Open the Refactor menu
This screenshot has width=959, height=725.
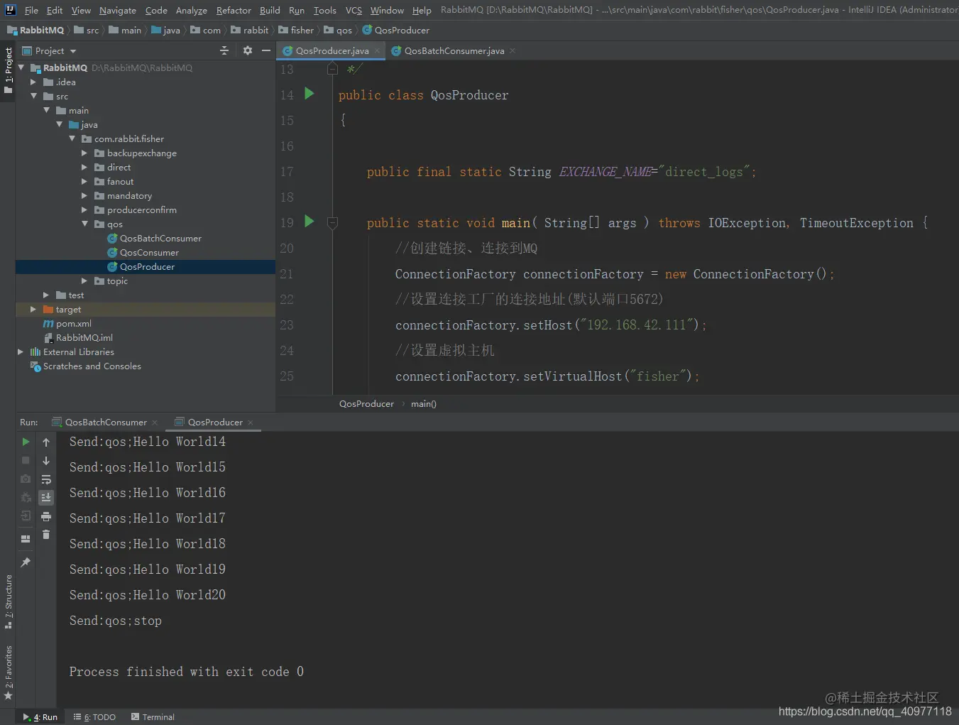tap(234, 10)
